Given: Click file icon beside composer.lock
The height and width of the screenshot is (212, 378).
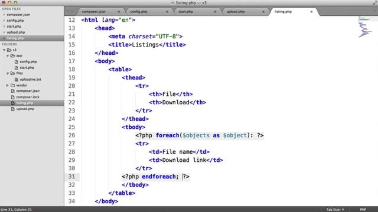Looking at the screenshot, I should click(13, 97).
